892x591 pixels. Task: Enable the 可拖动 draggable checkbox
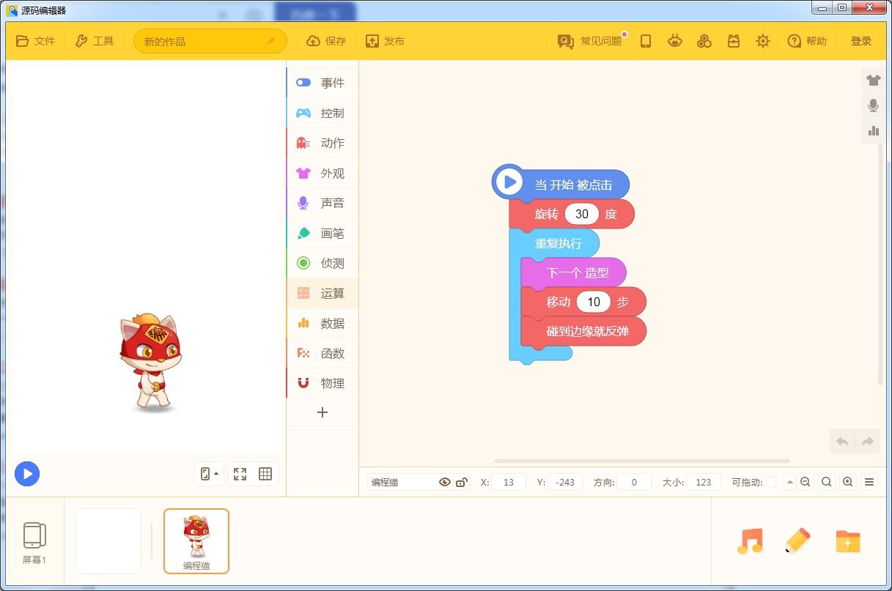pos(771,482)
